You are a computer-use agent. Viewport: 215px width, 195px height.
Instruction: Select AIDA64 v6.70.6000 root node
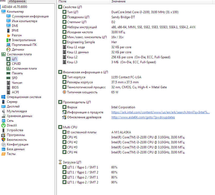tap(15, 7)
